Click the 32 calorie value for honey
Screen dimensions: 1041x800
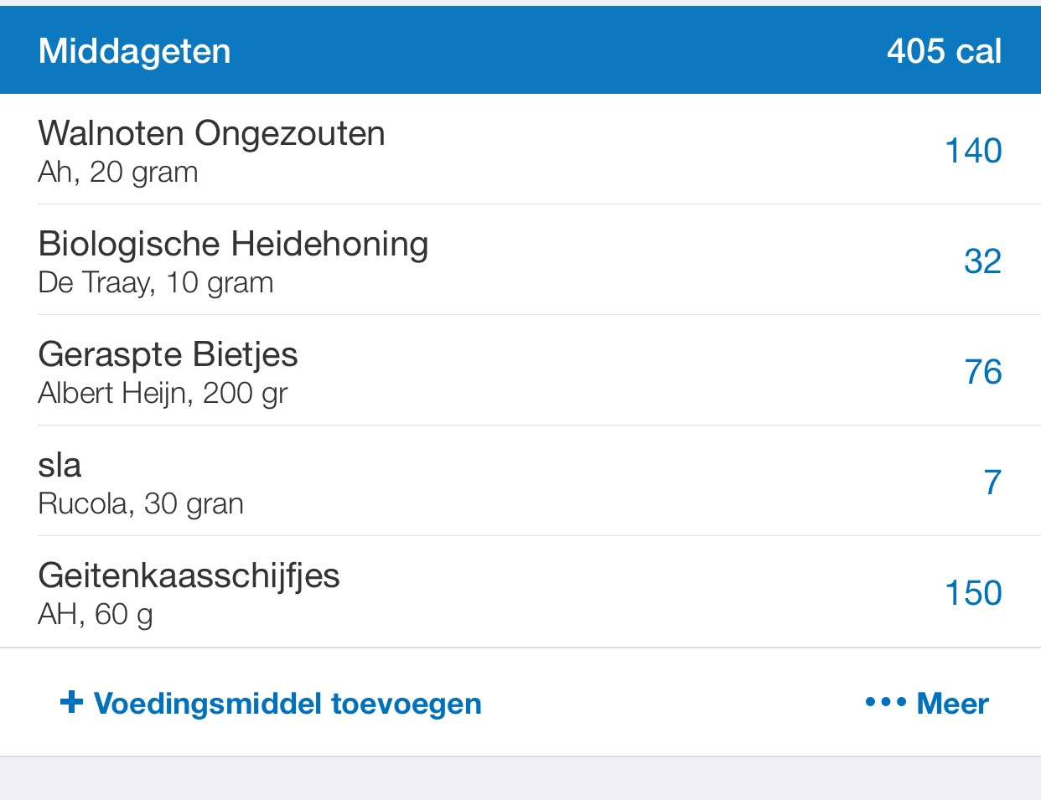click(982, 261)
